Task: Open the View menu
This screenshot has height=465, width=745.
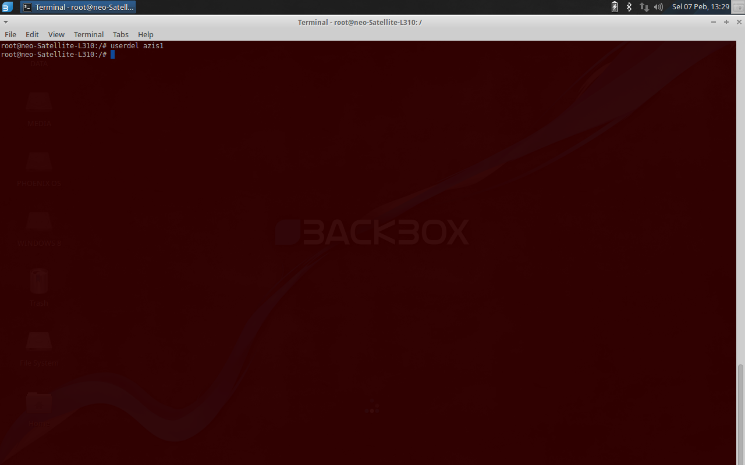Action: tap(56, 34)
